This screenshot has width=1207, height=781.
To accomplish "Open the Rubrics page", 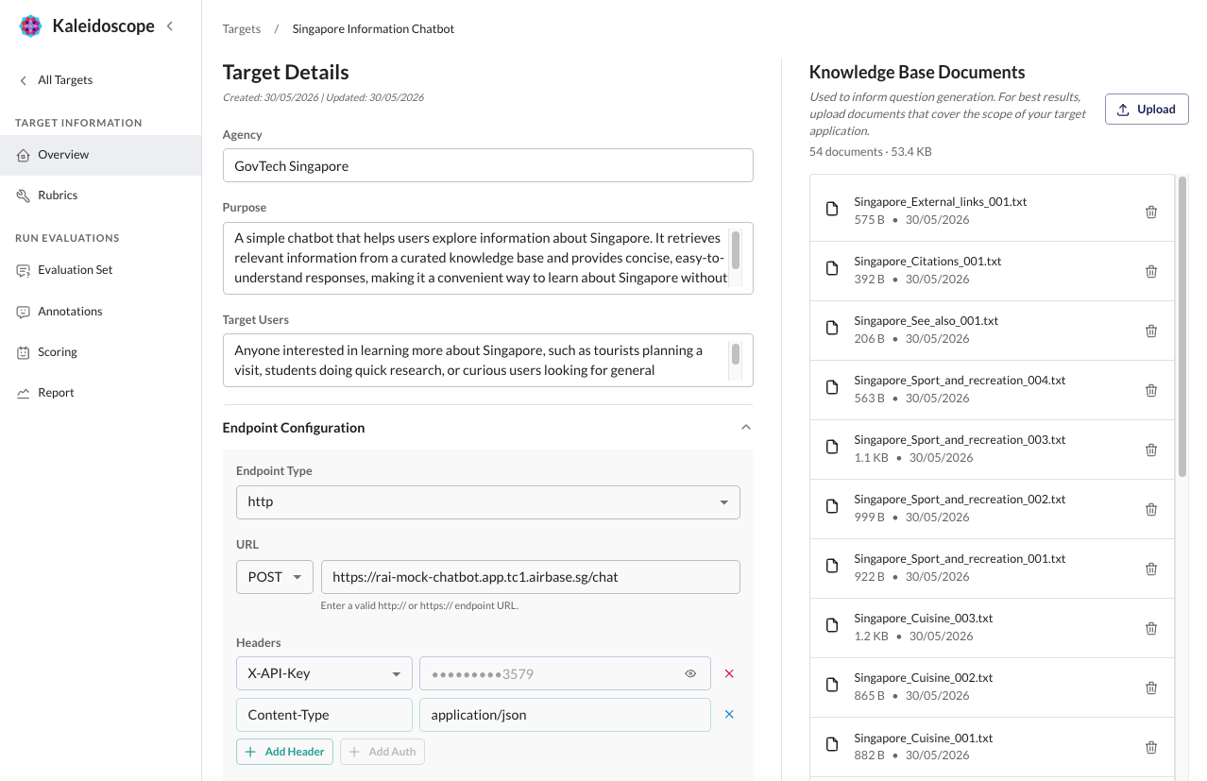I will [x=100, y=195].
